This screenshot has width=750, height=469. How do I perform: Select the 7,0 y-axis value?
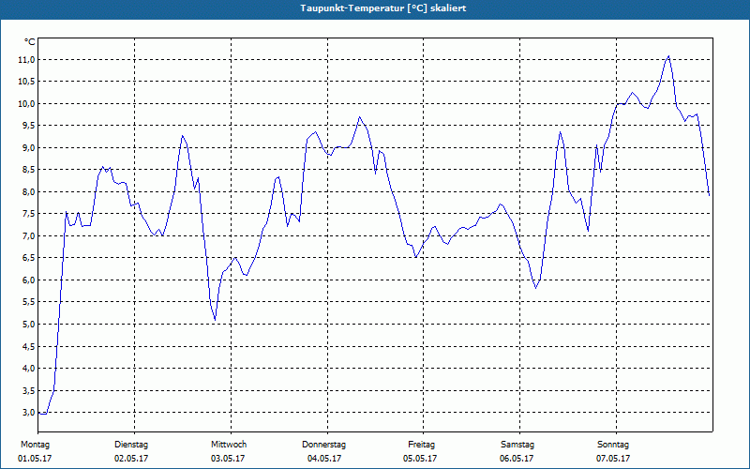pyautogui.click(x=28, y=236)
